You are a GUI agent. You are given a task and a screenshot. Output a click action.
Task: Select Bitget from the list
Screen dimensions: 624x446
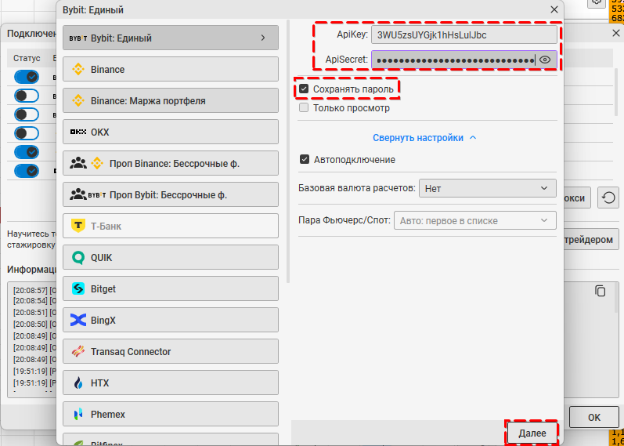point(171,288)
